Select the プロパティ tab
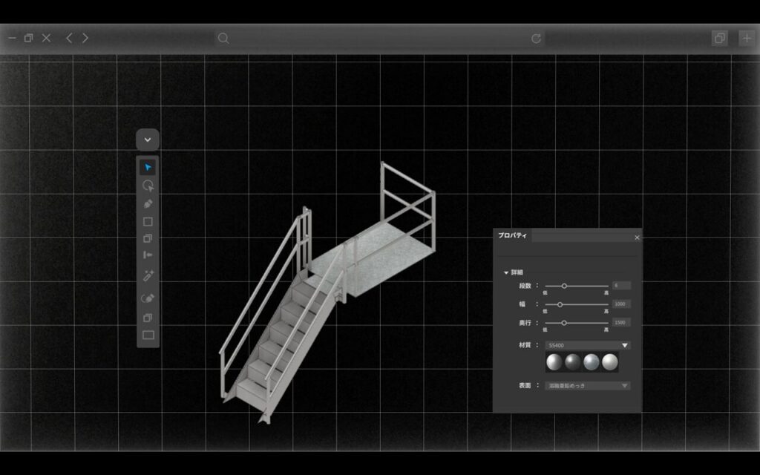This screenshot has width=760, height=475. click(x=512, y=235)
